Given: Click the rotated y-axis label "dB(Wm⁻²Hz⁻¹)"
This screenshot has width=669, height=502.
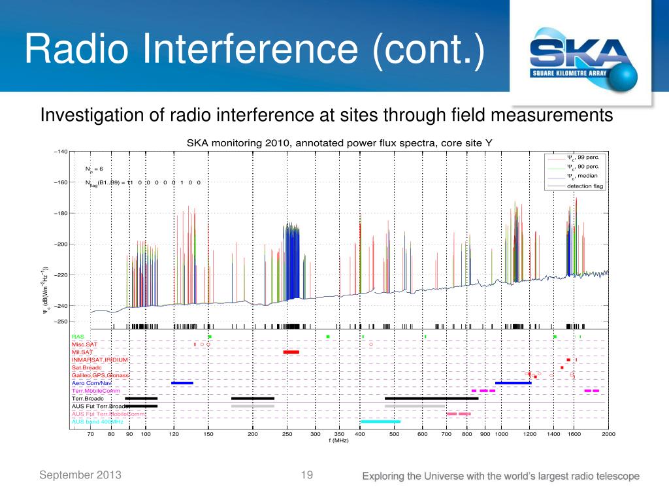Looking at the screenshot, I should (x=46, y=290).
